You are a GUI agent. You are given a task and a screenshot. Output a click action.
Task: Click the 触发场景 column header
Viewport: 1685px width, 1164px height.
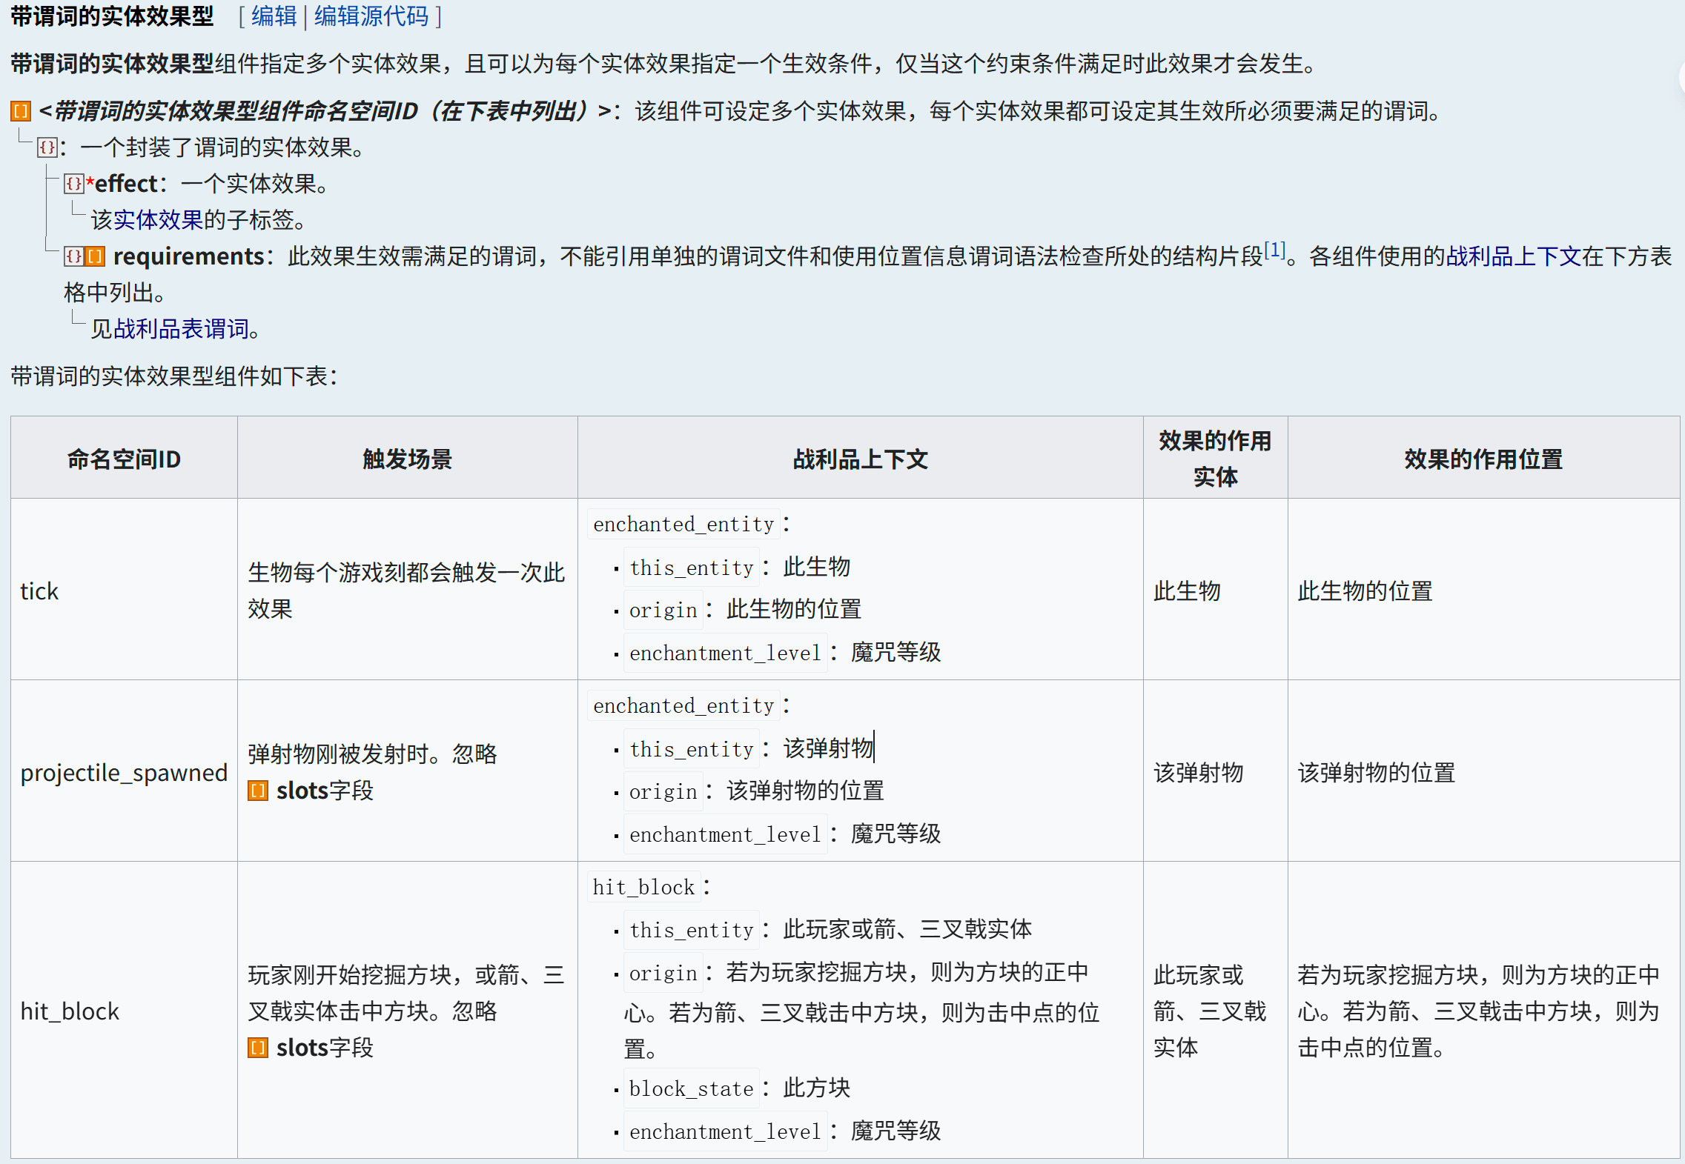pos(408,459)
